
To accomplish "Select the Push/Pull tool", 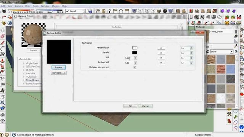I will pos(3,61).
